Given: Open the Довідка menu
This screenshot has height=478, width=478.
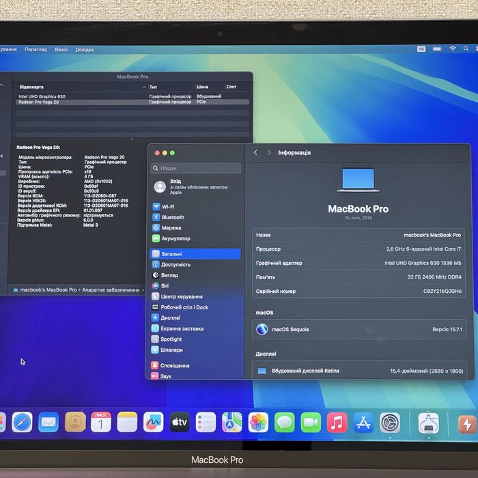Looking at the screenshot, I should (85, 49).
